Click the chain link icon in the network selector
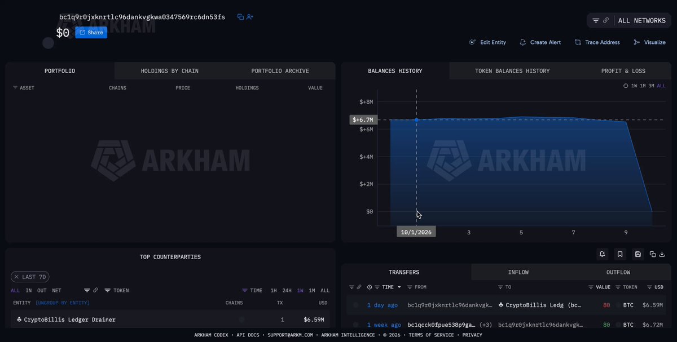 [x=606, y=20]
